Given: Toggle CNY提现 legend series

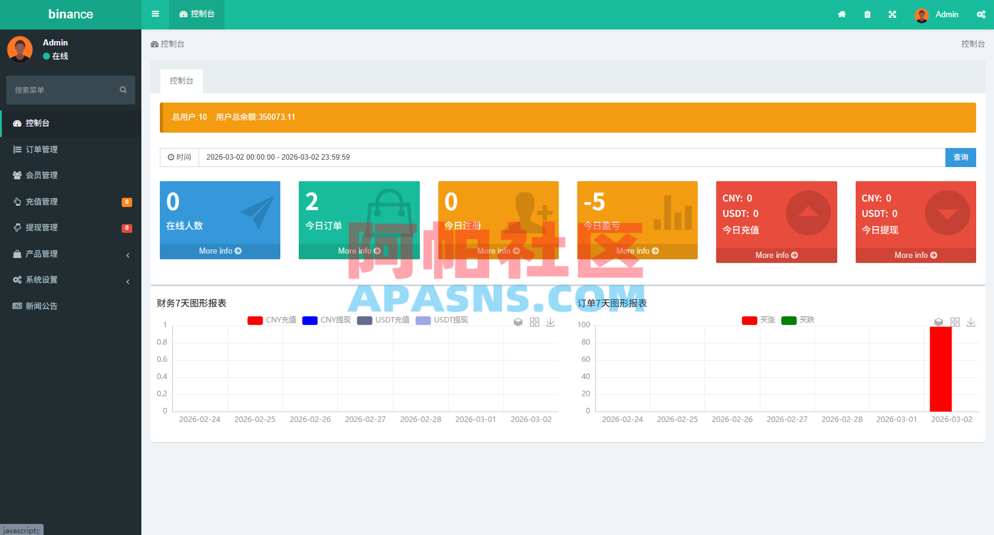Looking at the screenshot, I should (326, 320).
